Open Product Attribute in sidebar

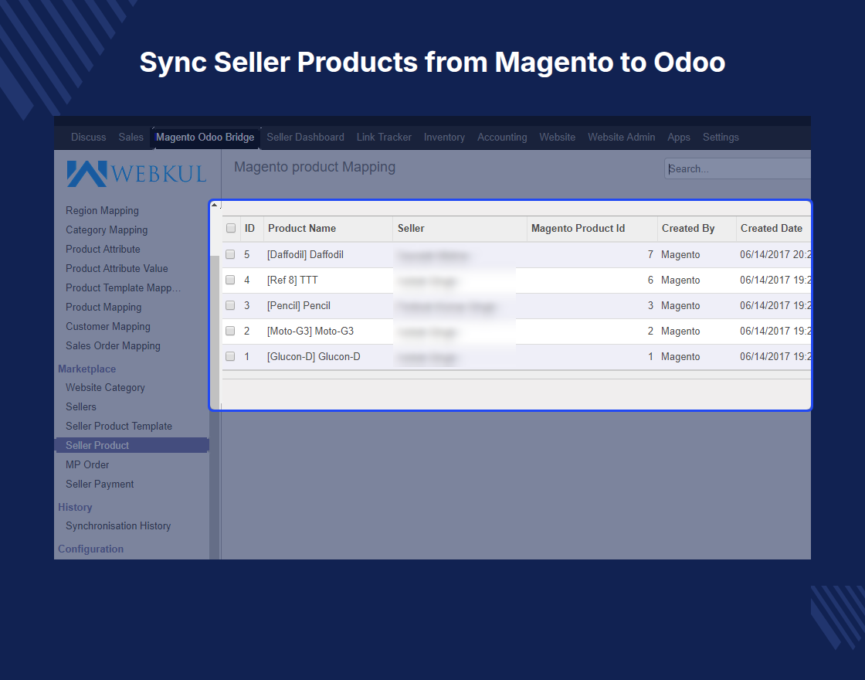(x=103, y=249)
